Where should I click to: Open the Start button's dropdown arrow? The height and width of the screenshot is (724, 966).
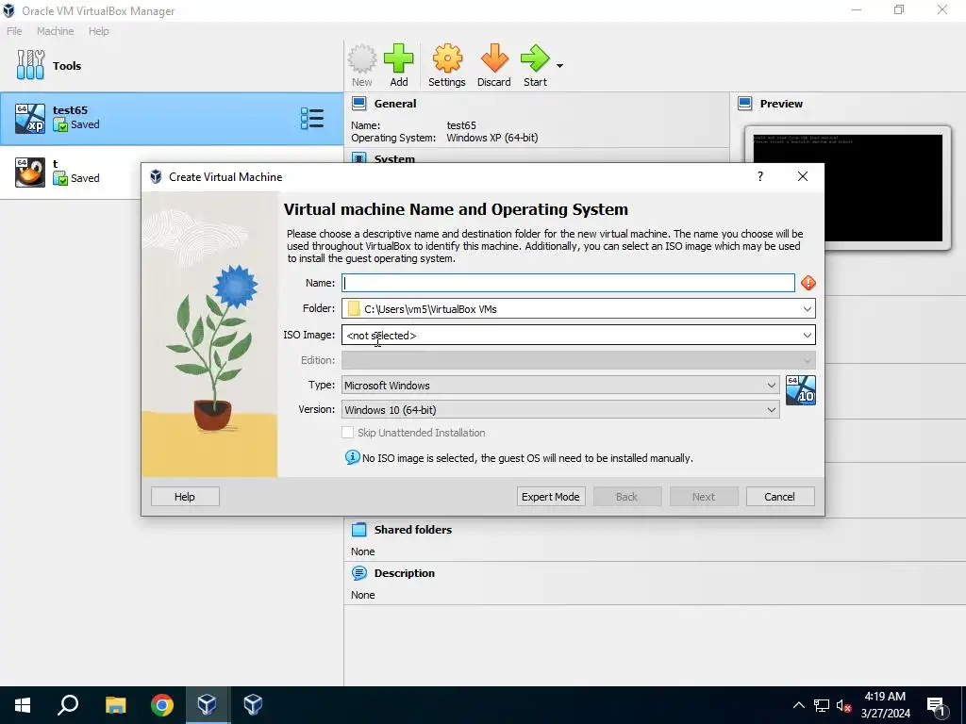[x=559, y=65]
